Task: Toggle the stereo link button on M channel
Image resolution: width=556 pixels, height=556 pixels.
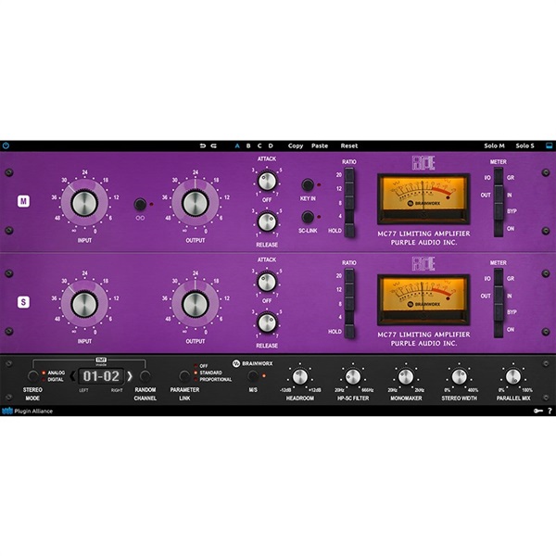Action: [x=140, y=204]
